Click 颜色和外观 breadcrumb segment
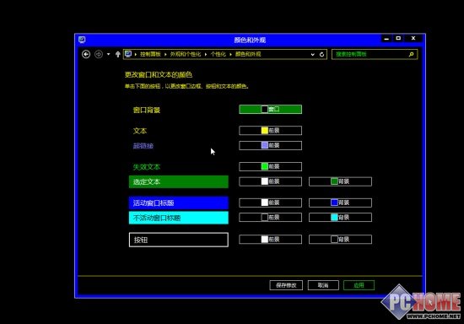Viewport: 464px width, 324px height. point(248,54)
